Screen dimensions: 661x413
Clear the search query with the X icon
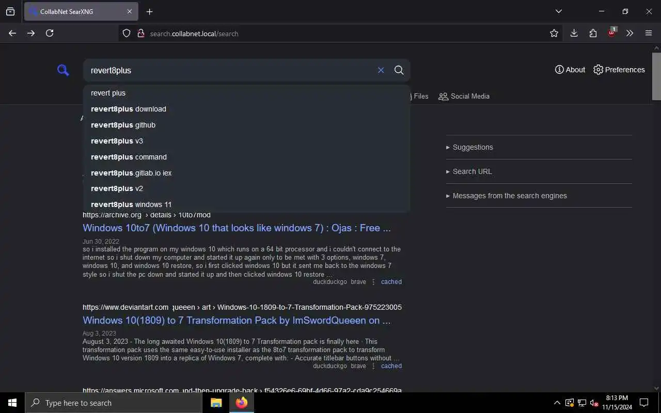[x=381, y=70]
